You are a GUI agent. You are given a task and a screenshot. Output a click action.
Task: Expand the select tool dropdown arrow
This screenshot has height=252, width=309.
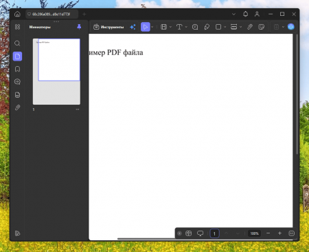[x=152, y=27]
